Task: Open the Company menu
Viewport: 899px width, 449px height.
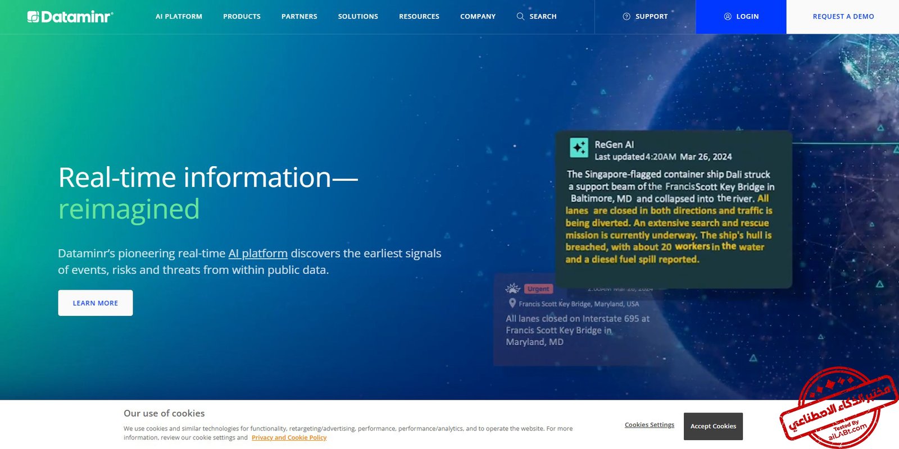Action: coord(478,16)
